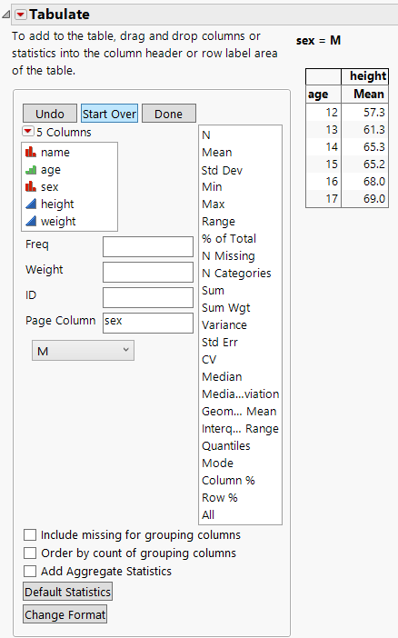The width and height of the screenshot is (398, 638).
Task: Select the weight column in list
Action: [x=58, y=222]
